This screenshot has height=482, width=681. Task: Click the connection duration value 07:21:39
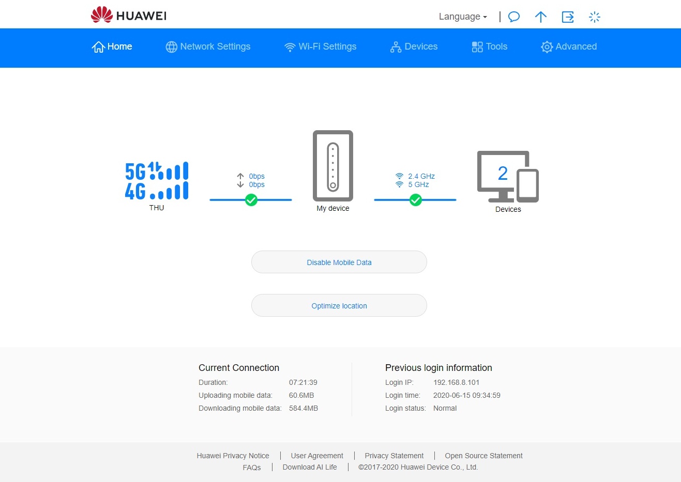click(303, 382)
